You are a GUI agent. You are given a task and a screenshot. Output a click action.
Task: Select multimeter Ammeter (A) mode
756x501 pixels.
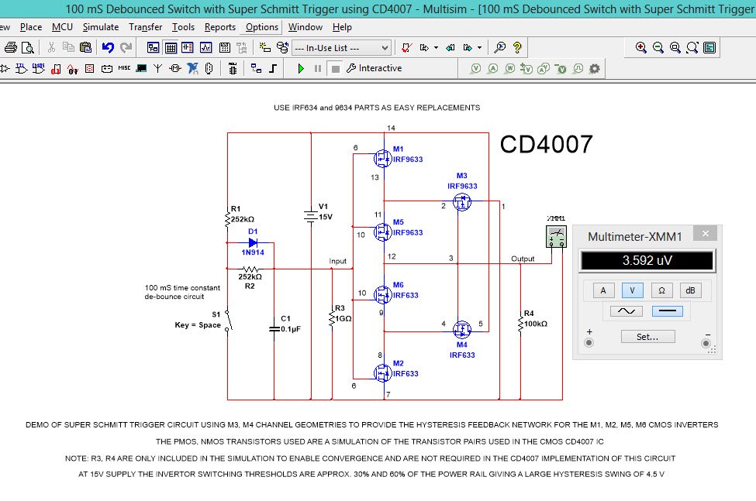[x=602, y=290]
